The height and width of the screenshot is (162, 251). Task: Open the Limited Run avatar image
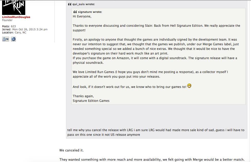pos(14,7)
